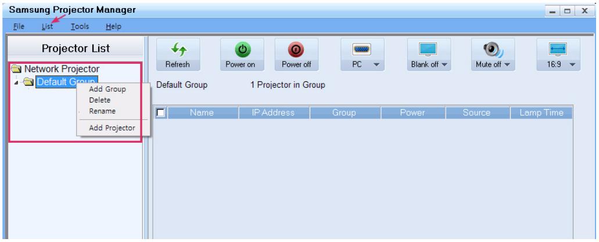The width and height of the screenshot is (599, 242).
Task: Open the Tools menu
Action: point(80,26)
